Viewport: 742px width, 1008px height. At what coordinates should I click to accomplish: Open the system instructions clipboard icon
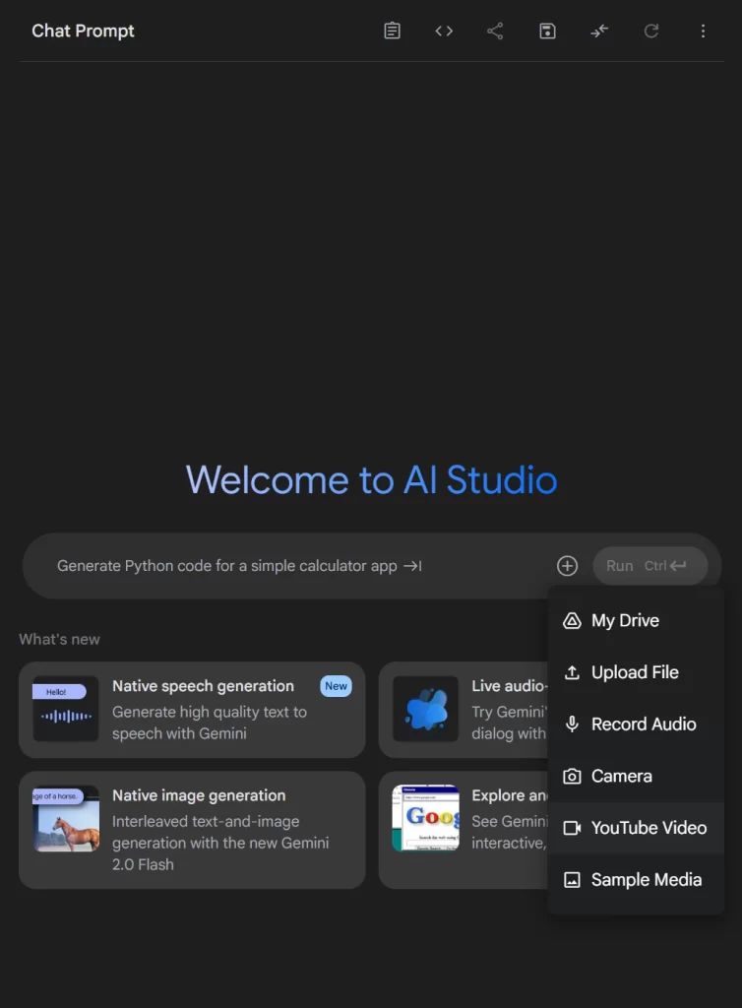point(392,31)
